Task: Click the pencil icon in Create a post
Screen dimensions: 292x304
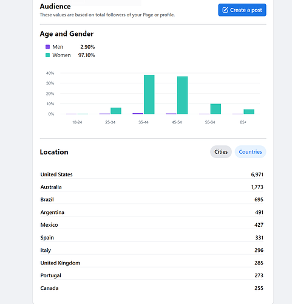Action: (x=225, y=10)
